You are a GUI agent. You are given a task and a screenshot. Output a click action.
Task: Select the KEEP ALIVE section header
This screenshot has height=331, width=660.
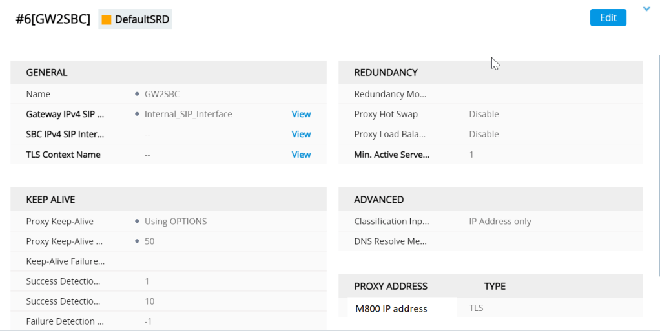(50, 200)
